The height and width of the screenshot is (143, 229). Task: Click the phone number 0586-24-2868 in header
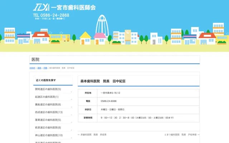point(51,15)
